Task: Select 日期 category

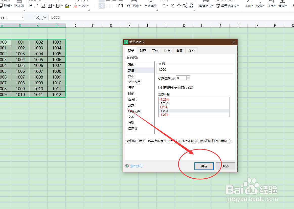Action: [x=141, y=88]
